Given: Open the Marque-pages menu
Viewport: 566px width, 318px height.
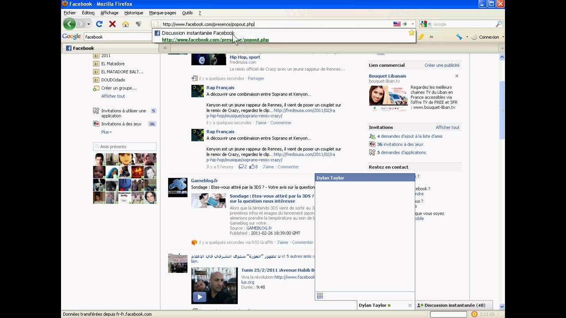Looking at the screenshot, I should click(x=162, y=13).
